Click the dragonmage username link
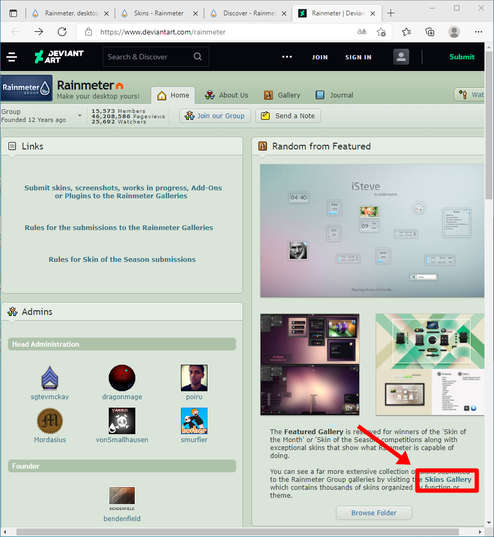This screenshot has height=537, width=494. (x=122, y=397)
